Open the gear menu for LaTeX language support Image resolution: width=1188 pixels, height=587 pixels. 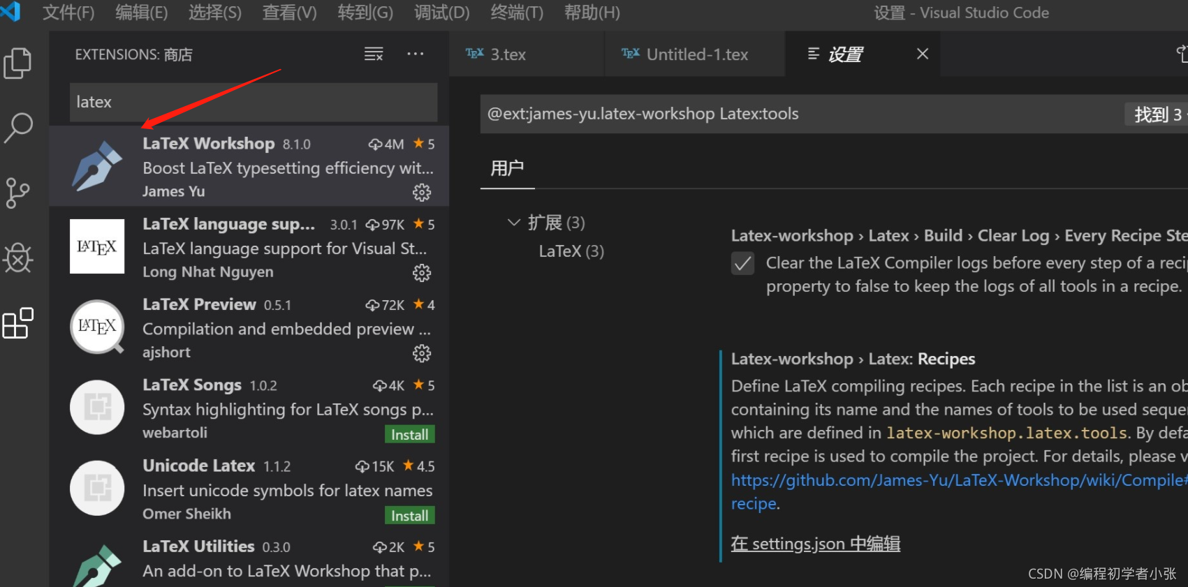(422, 272)
